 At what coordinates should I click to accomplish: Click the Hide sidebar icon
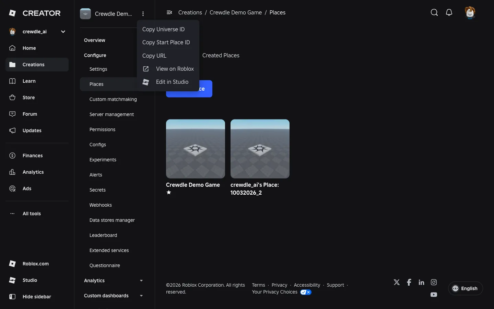click(12, 297)
